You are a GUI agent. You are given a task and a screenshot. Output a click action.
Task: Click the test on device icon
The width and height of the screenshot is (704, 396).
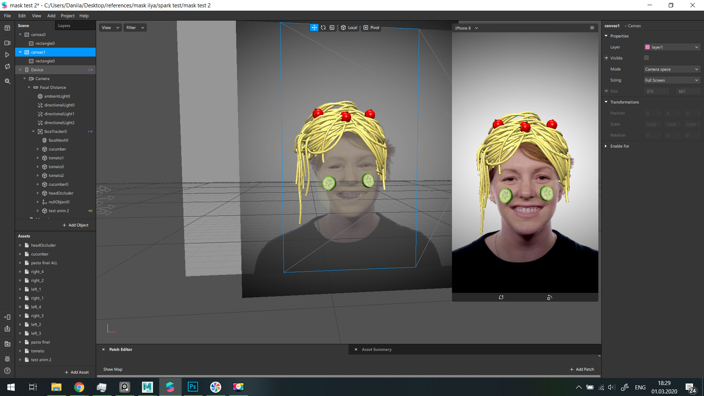pos(7,317)
